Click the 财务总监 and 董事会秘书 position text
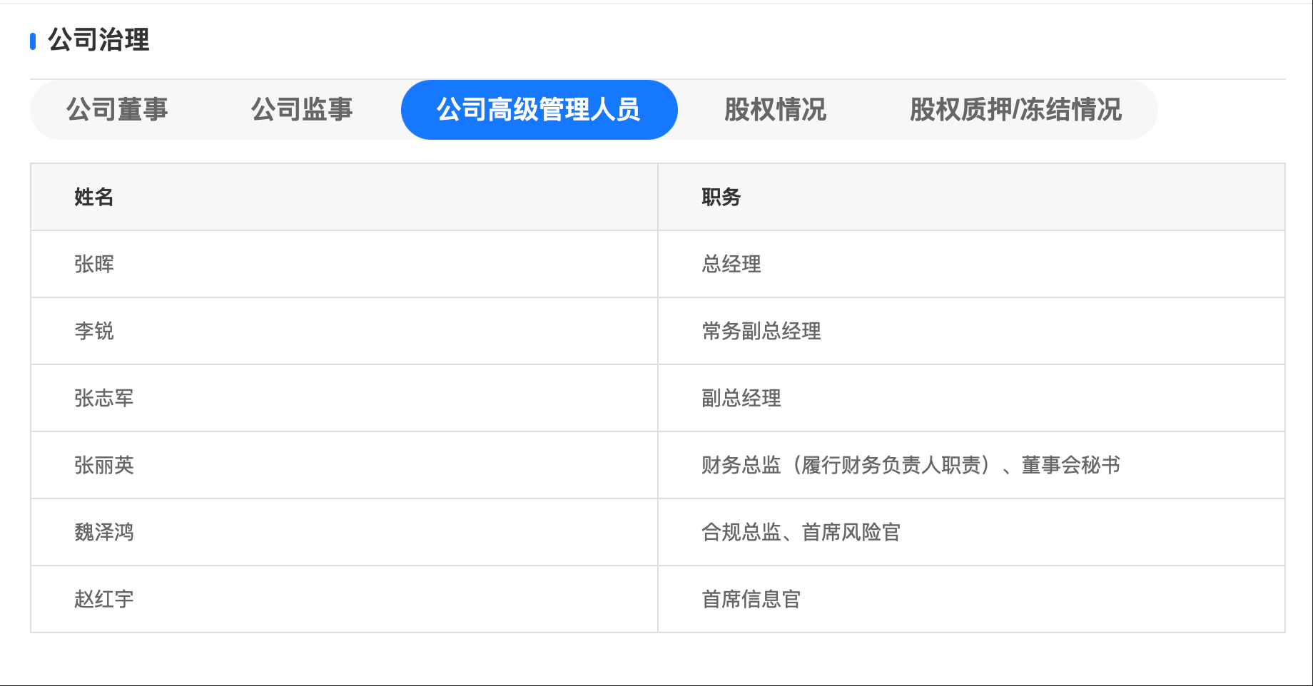The image size is (1313, 686). (911, 465)
